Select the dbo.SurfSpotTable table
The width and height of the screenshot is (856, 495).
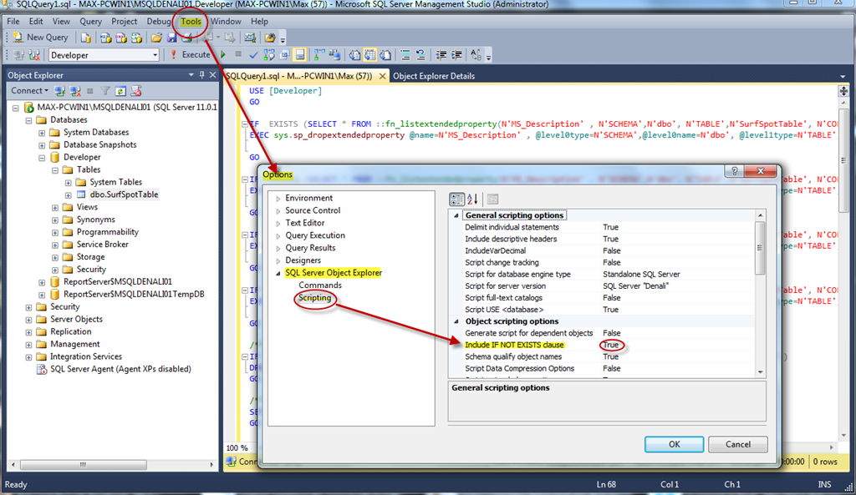(124, 194)
